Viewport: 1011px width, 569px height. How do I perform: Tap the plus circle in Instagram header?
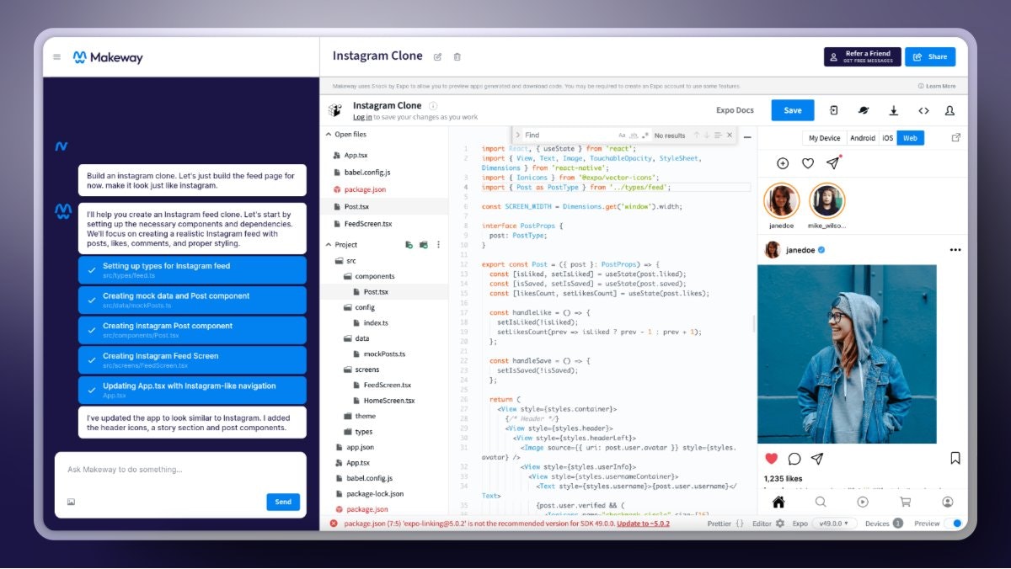pyautogui.click(x=783, y=164)
